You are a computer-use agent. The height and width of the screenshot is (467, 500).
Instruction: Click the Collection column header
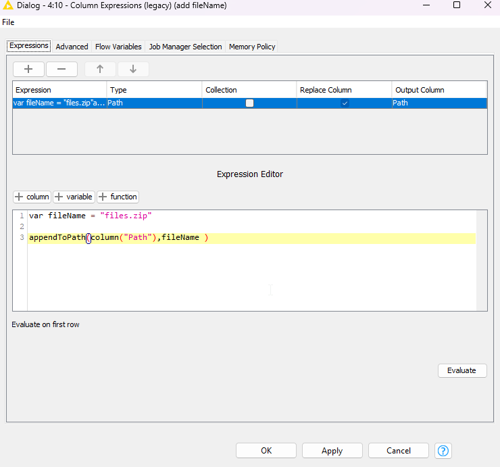(x=249, y=90)
